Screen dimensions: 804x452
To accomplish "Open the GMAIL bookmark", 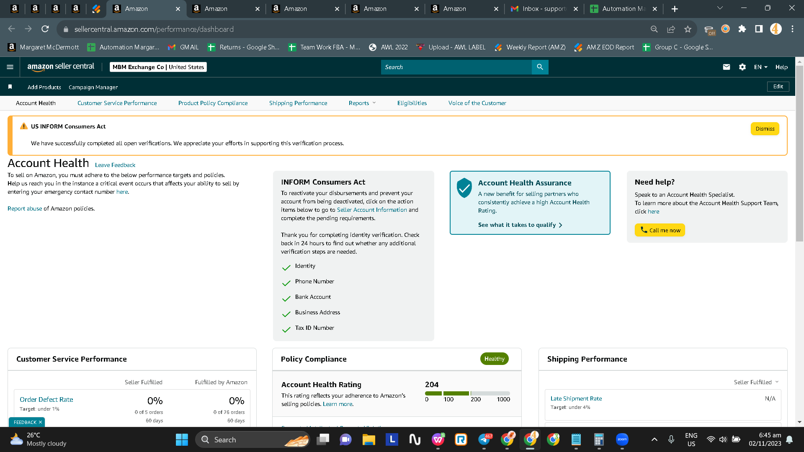I will click(183, 47).
